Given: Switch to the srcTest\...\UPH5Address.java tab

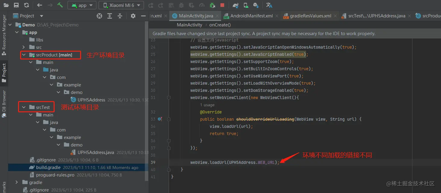Looking at the screenshot, I should tap(377, 16).
